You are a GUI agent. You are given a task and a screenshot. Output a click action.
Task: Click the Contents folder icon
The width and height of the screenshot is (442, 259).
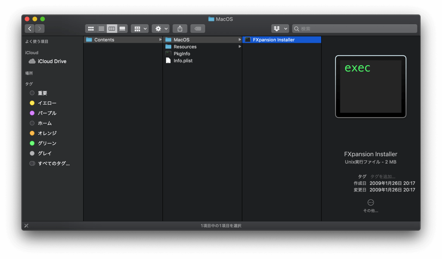[89, 40]
